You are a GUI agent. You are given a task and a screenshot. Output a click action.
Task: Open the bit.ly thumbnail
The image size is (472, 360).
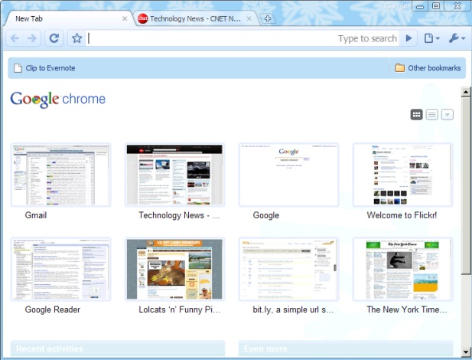(x=288, y=269)
